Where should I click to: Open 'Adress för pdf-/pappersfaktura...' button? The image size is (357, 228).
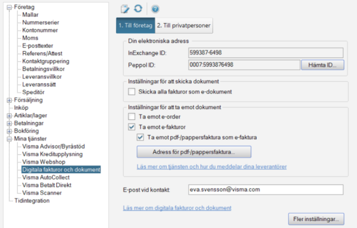[x=194, y=152]
